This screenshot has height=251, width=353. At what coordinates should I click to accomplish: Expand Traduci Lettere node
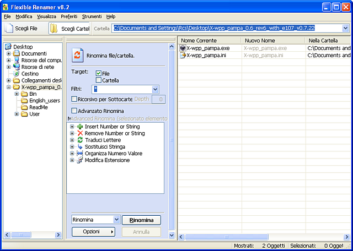point(72,140)
